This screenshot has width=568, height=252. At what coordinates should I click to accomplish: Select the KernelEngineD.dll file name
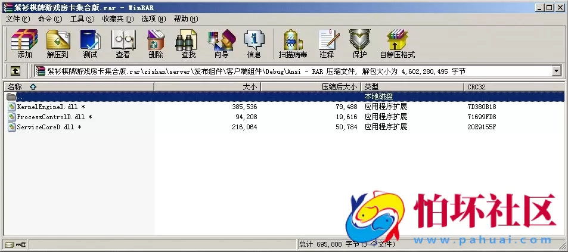point(51,107)
